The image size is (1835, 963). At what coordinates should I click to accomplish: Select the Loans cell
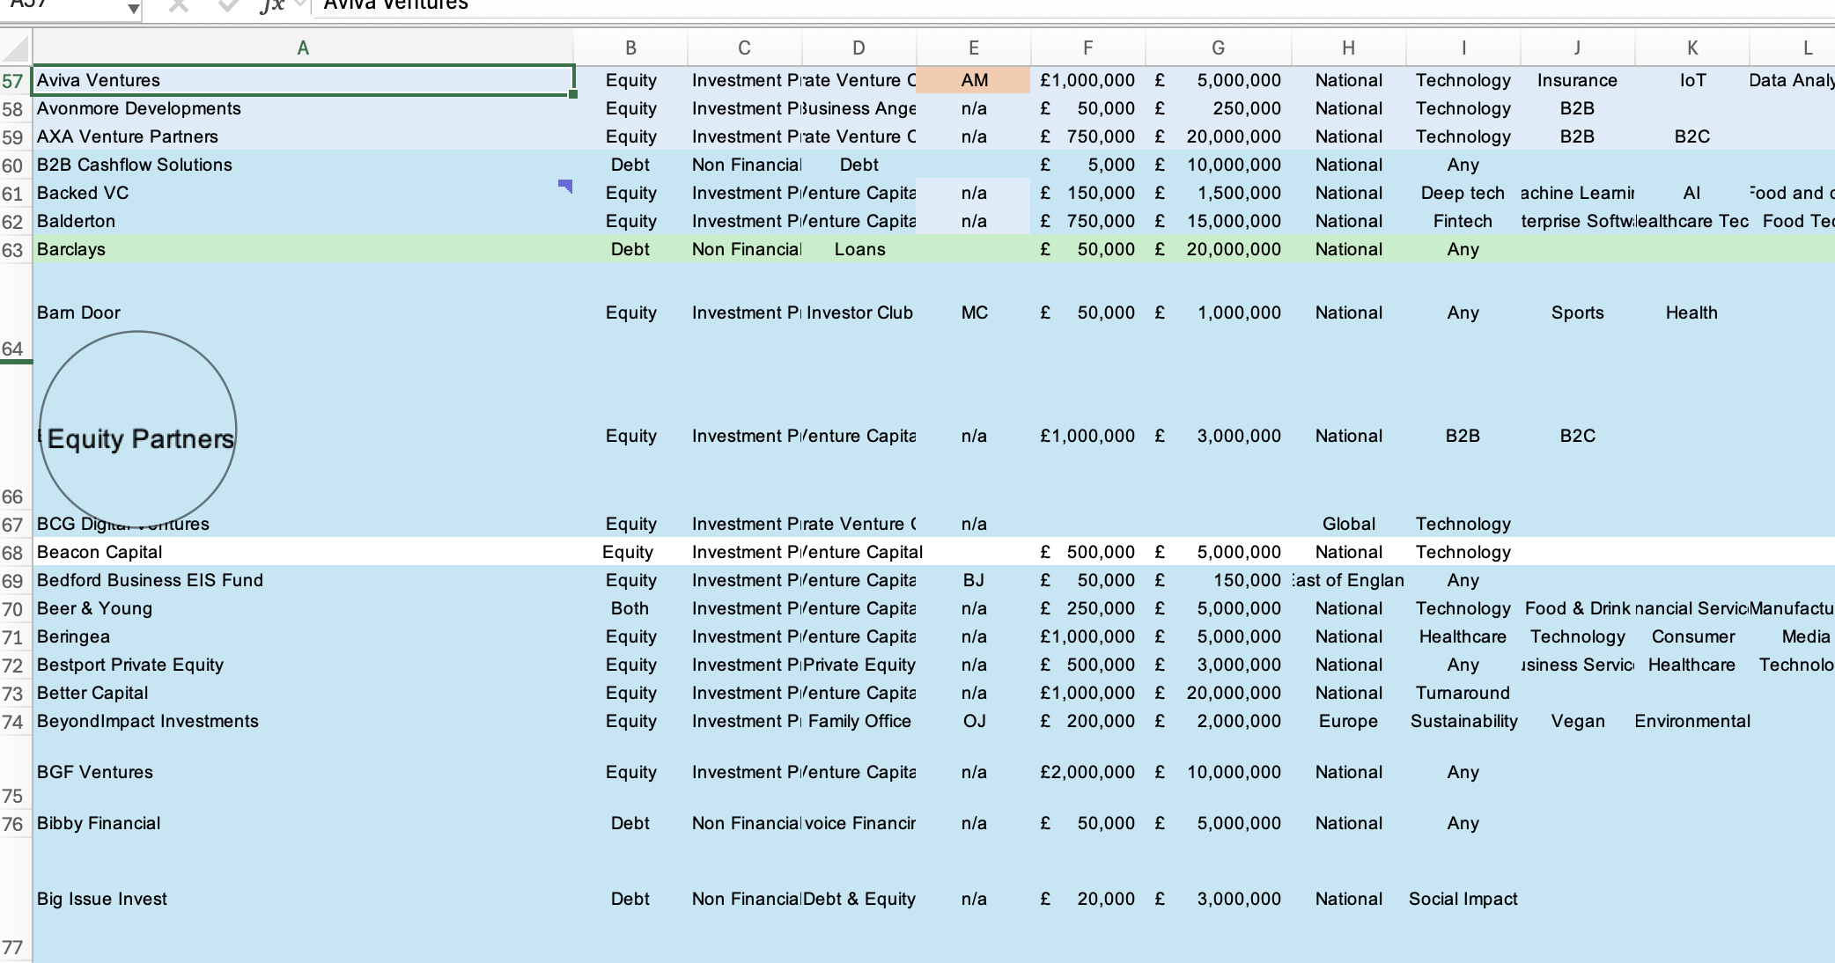(859, 249)
